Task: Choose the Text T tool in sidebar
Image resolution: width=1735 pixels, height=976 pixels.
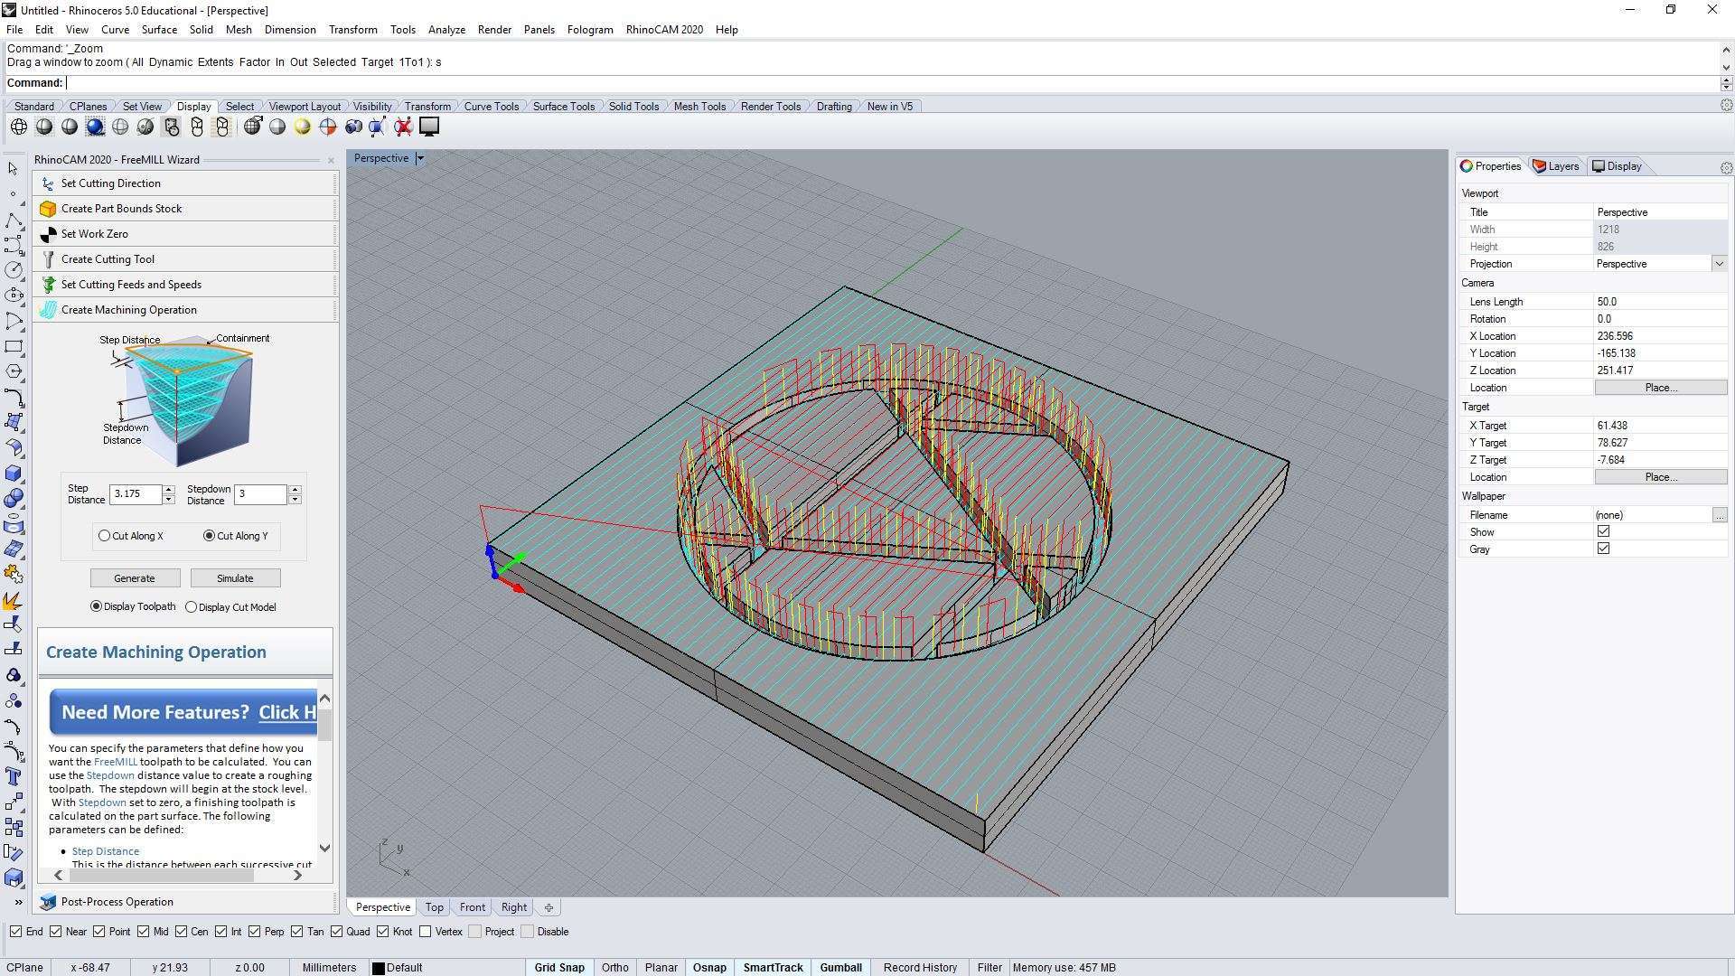Action: (13, 777)
